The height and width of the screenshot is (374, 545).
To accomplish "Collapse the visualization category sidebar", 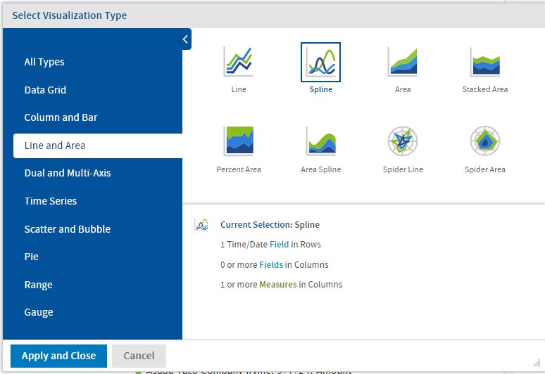I will 186,39.
